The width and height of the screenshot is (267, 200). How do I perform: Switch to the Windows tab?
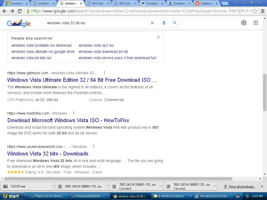43,3
